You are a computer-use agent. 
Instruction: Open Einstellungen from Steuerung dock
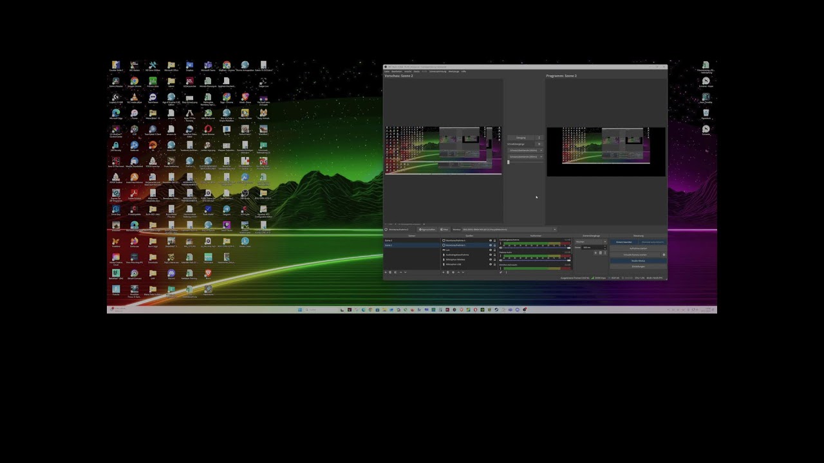click(639, 267)
